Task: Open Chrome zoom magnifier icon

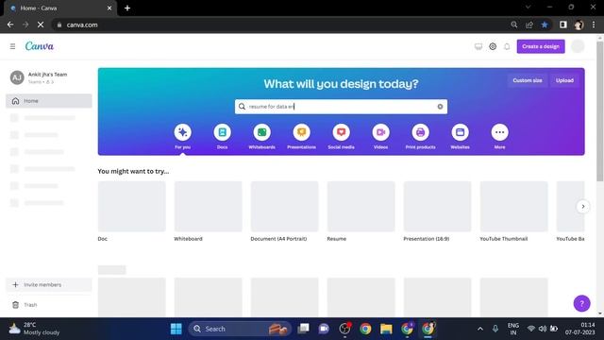Action: pos(513,25)
